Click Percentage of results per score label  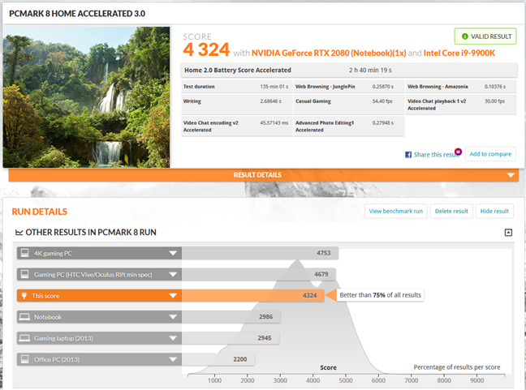(457, 367)
